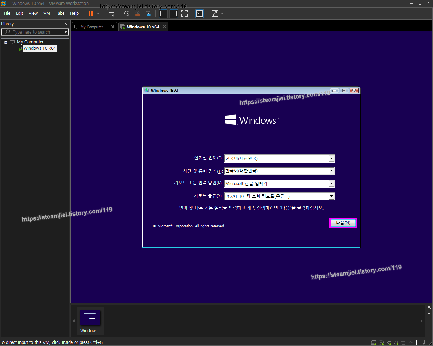Maximize the Windows 설치 setup dialog
433x346 pixels.
click(344, 90)
